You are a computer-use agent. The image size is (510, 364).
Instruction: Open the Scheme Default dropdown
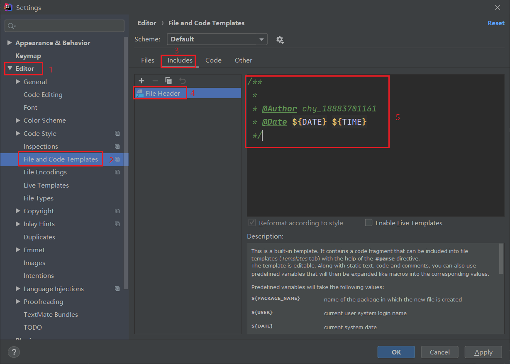pyautogui.click(x=217, y=39)
